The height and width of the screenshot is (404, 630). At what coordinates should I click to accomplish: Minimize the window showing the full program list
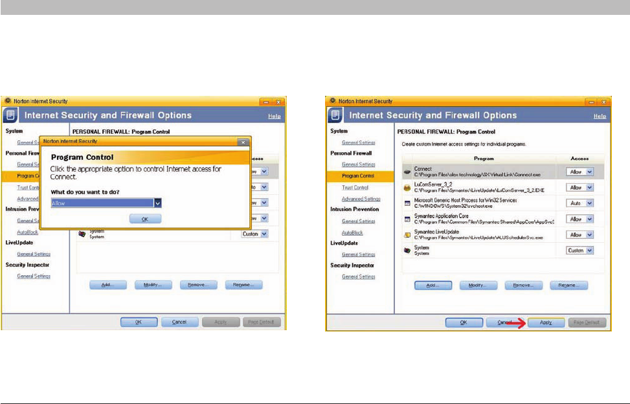click(x=591, y=102)
